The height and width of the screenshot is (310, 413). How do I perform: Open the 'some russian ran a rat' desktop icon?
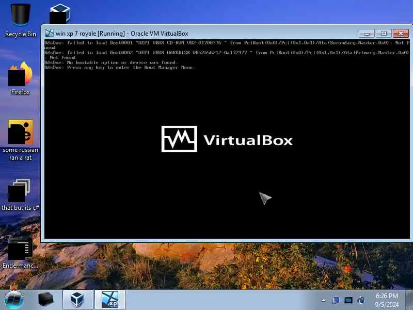pos(20,140)
